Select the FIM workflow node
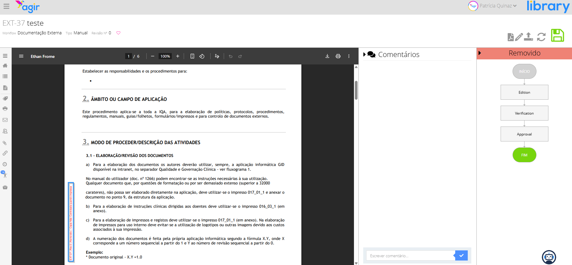Image resolution: width=572 pixels, height=265 pixels. point(525,155)
